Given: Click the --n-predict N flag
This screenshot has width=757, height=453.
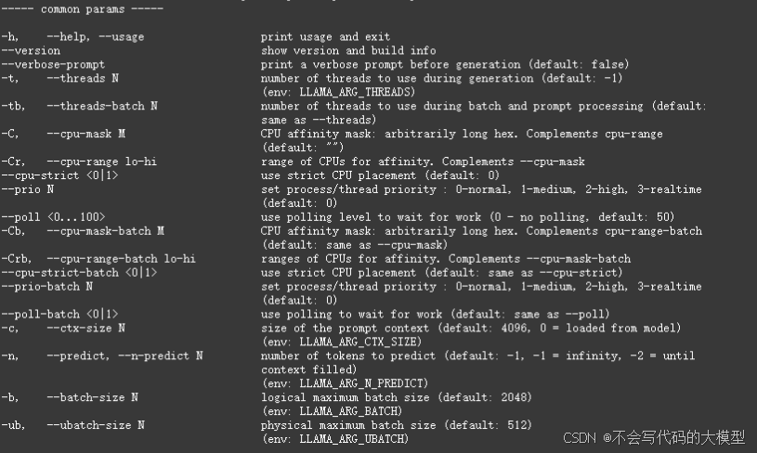Looking at the screenshot, I should click(x=161, y=356).
